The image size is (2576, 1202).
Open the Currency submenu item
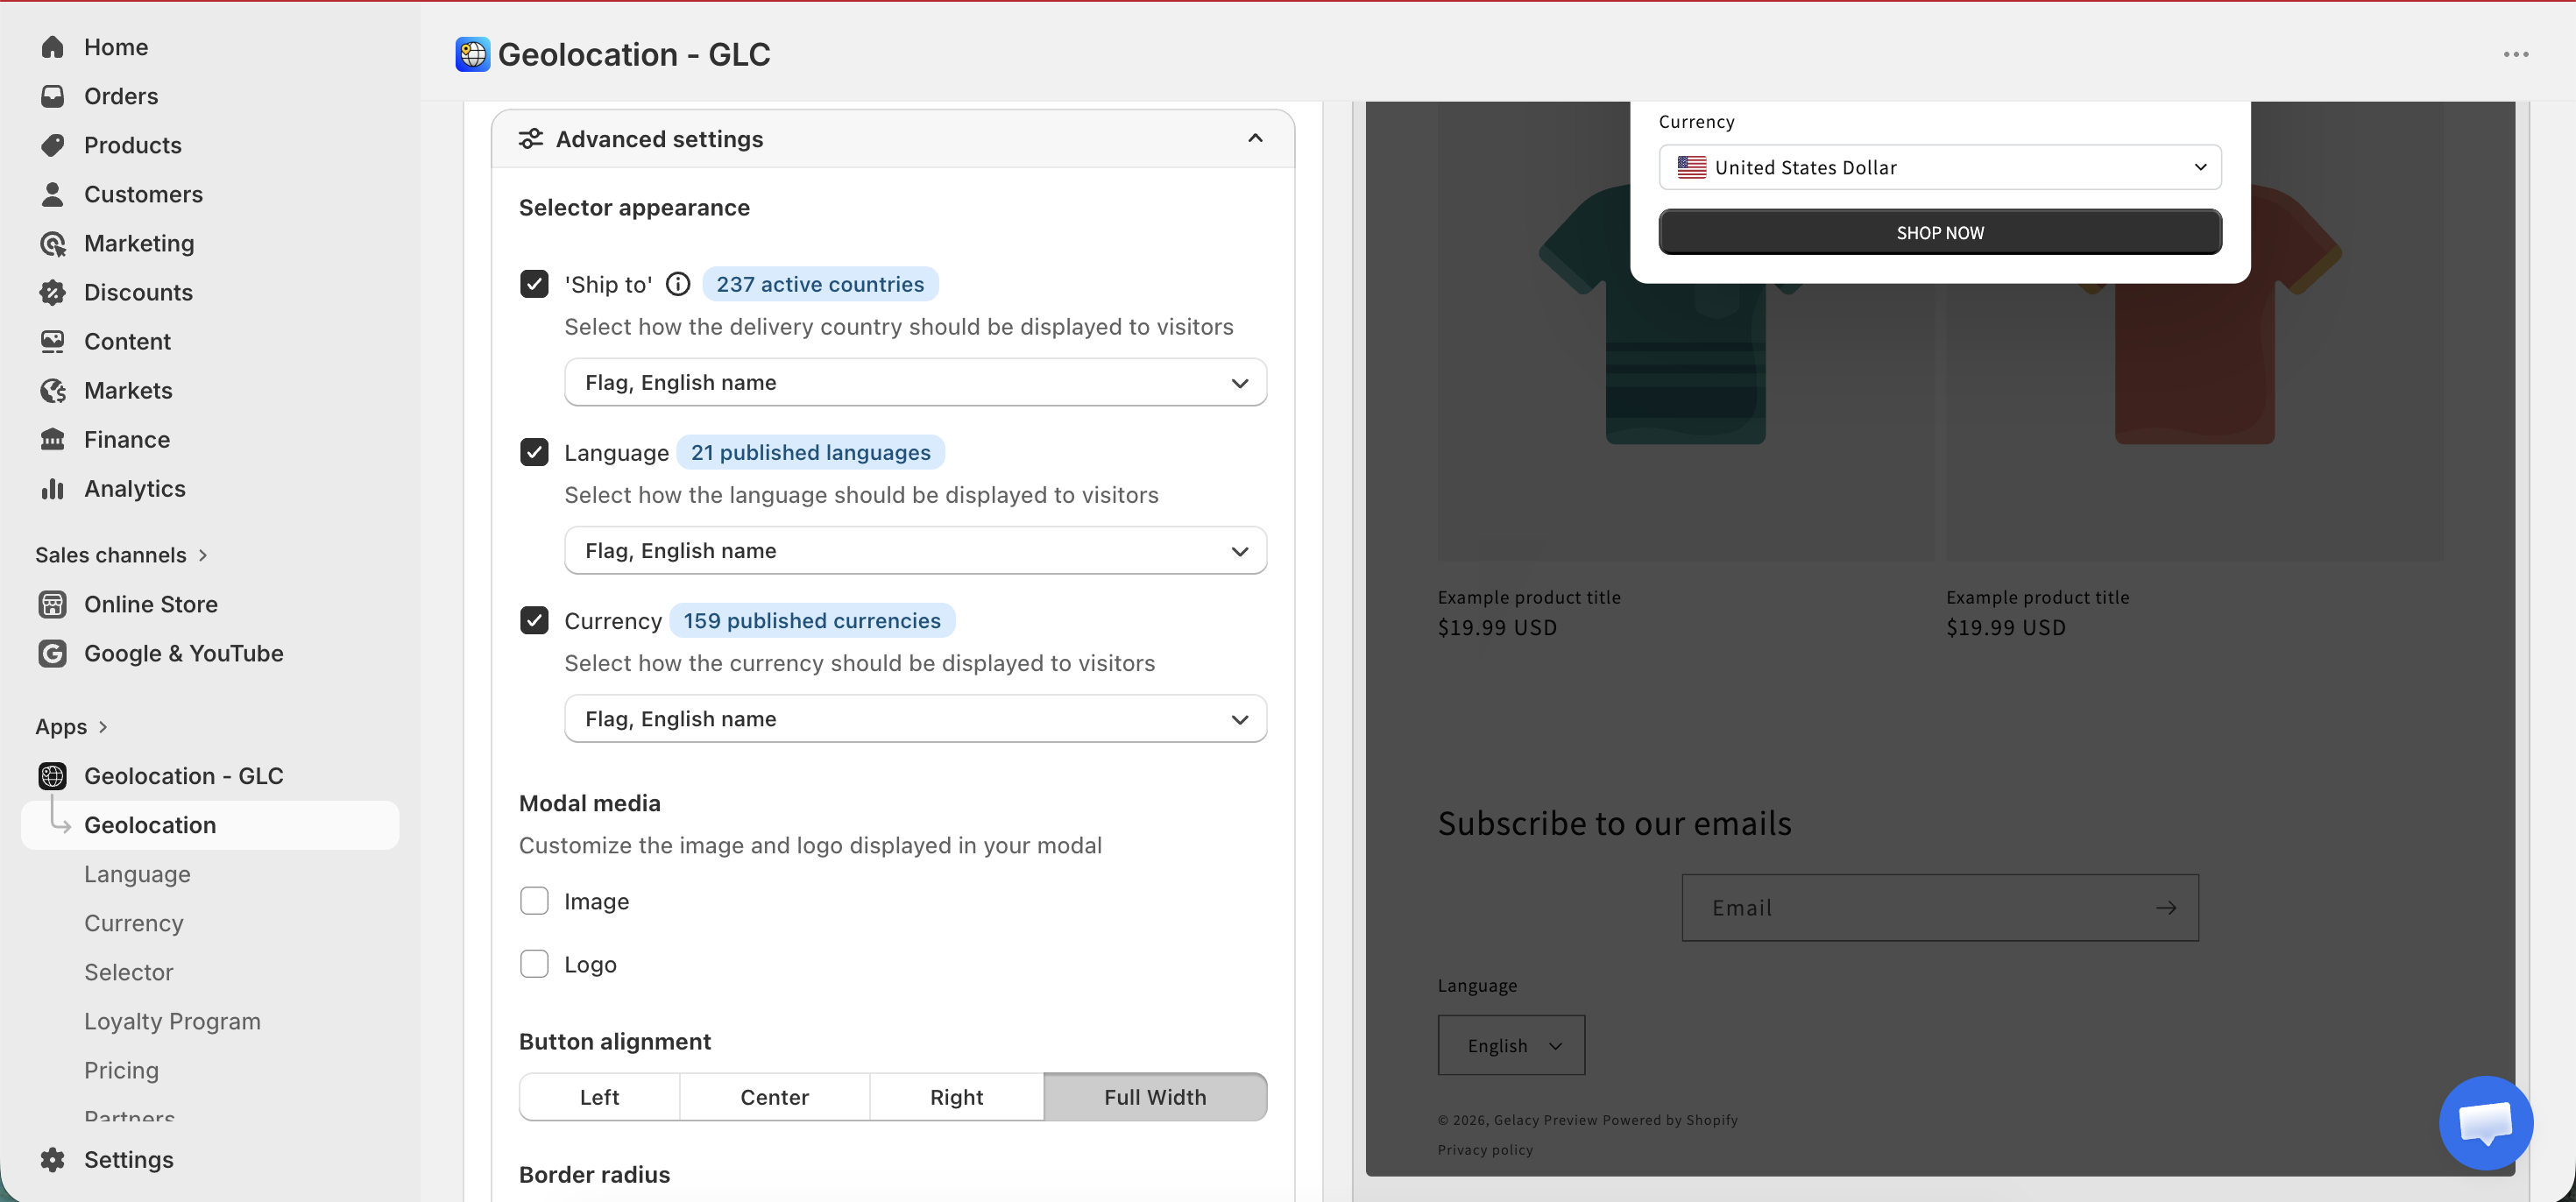point(134,923)
